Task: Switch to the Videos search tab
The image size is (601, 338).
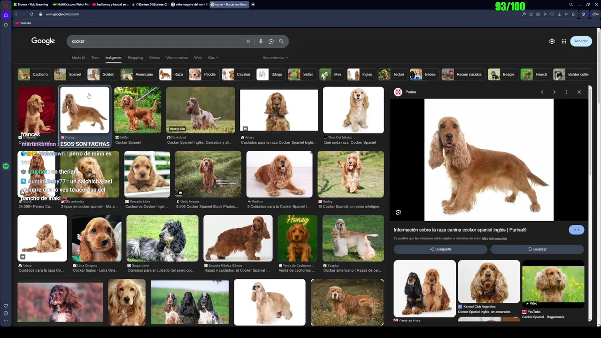Action: [x=154, y=58]
